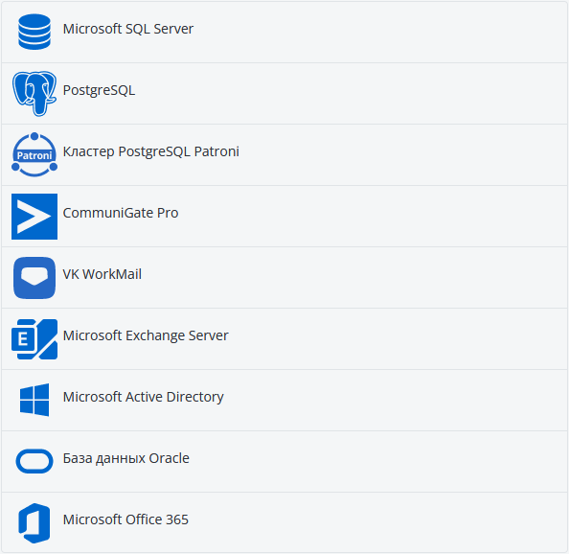The image size is (569, 554).
Task: Click the Oracle database oval icon
Action: tap(34, 461)
